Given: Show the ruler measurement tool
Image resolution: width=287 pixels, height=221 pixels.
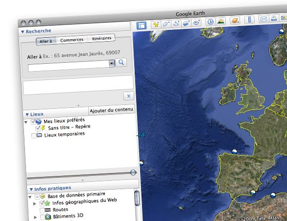Looking at the screenshot, I should coord(249,20).
